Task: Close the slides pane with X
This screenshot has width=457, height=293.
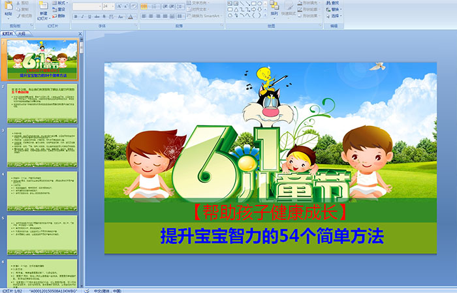Action: [x=80, y=34]
